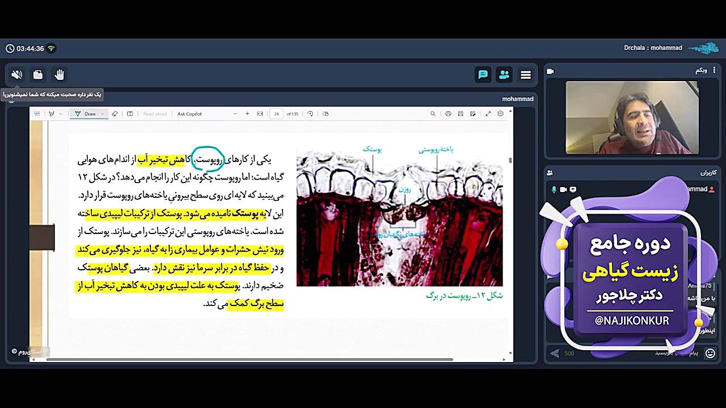Click the leaf epidermis micrograph figure
The height and width of the screenshot is (408, 726).
tap(399, 218)
